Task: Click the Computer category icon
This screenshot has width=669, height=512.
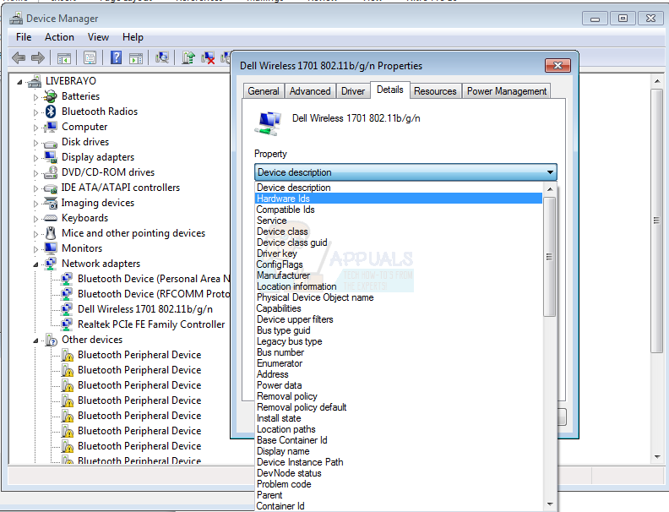Action: (51, 127)
